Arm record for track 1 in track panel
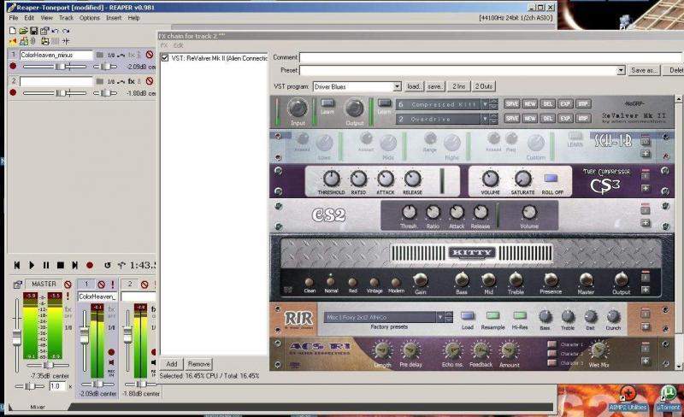 coord(13,66)
